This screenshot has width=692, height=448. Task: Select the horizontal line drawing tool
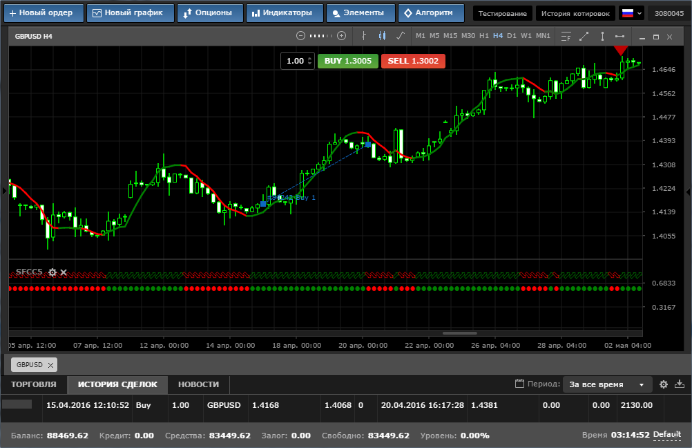pyautogui.click(x=619, y=36)
